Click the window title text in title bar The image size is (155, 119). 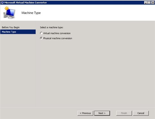click(x=25, y=3)
